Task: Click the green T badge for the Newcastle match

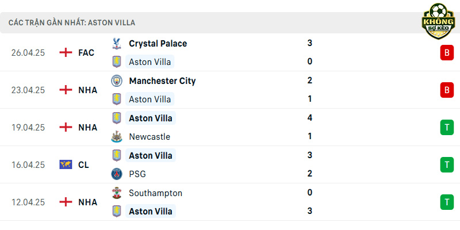Action: click(447, 127)
